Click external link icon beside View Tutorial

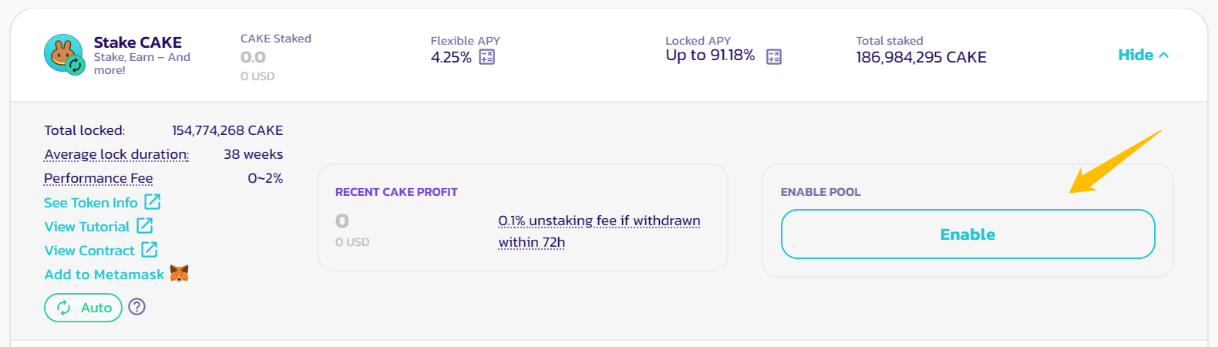click(x=145, y=226)
